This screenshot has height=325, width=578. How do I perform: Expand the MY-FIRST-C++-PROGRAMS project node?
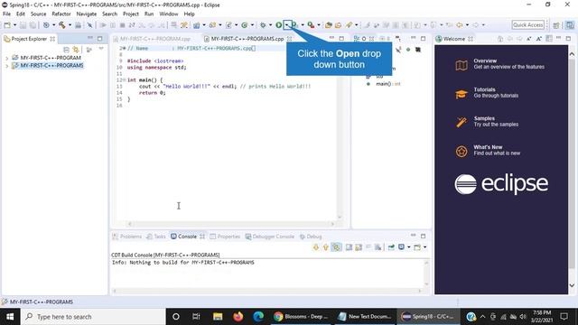pos(6,66)
